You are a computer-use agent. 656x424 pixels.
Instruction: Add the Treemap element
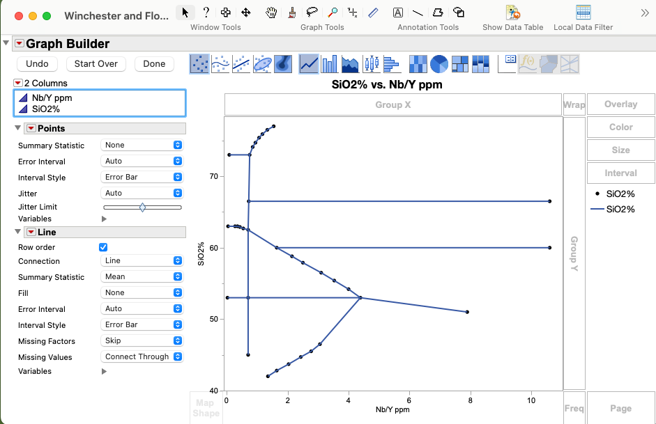pyautogui.click(x=460, y=64)
